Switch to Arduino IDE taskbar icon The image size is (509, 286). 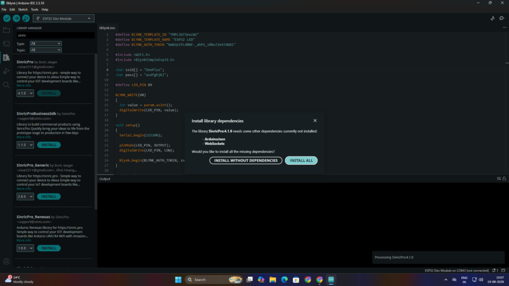click(x=331, y=280)
